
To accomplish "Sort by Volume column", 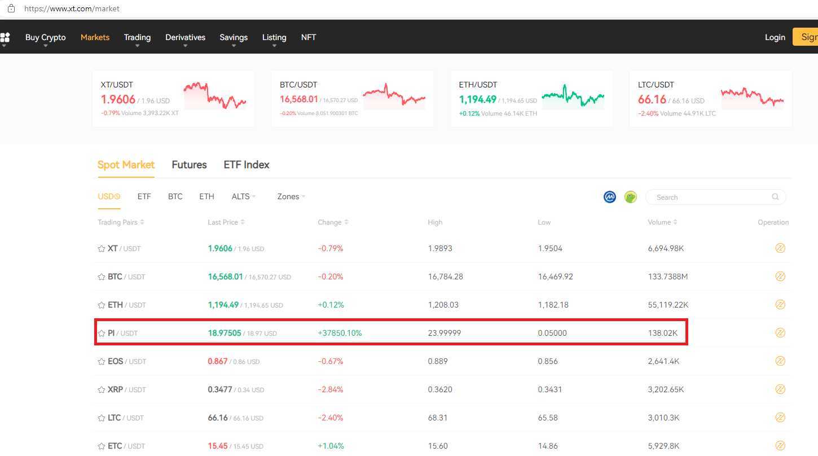I will (x=662, y=222).
